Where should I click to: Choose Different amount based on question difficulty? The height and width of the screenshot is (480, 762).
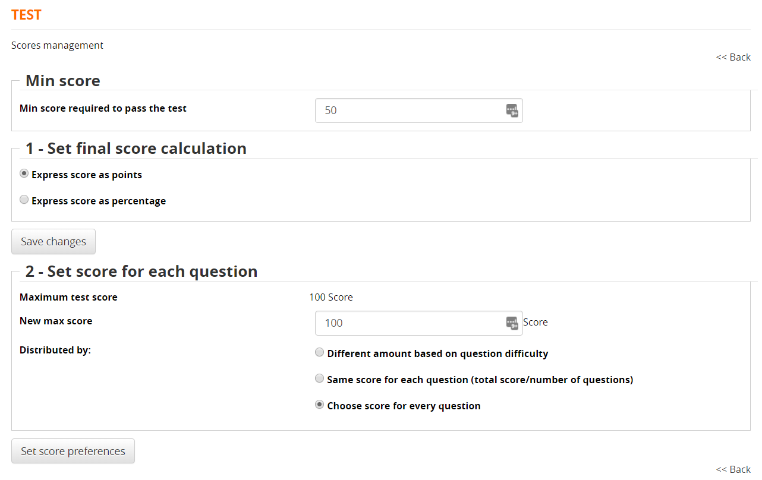pos(320,353)
